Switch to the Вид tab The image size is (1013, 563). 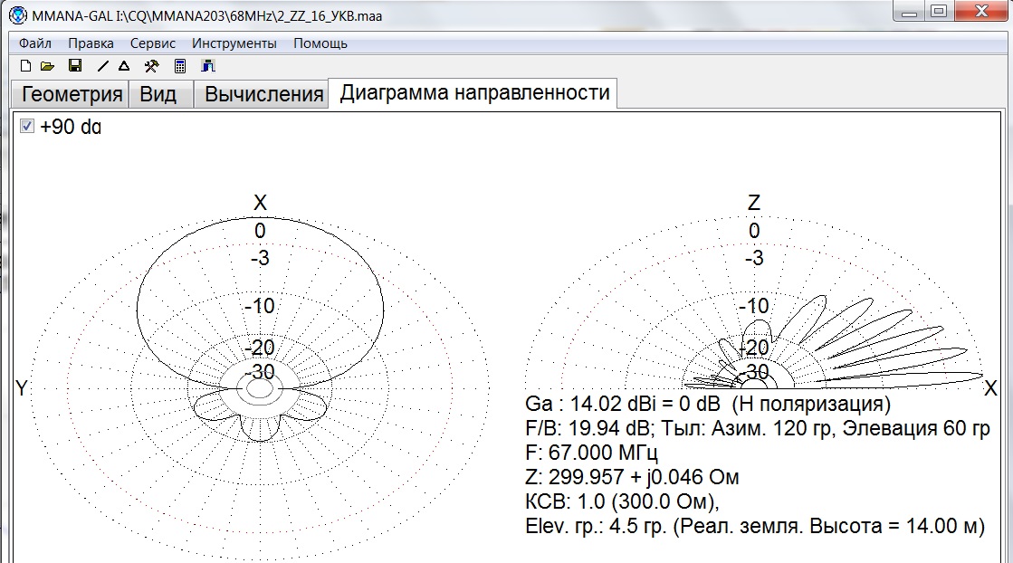[158, 94]
